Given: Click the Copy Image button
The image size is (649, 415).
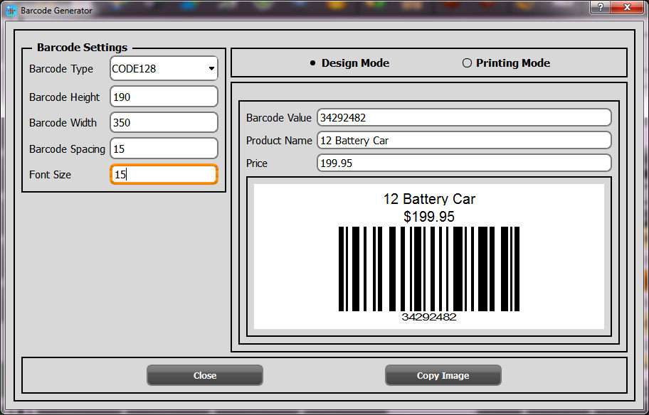Looking at the screenshot, I should [x=443, y=375].
